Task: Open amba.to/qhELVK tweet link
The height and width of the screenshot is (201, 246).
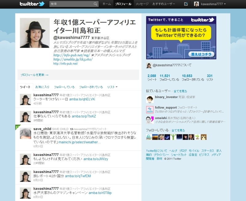Action: 82,99
